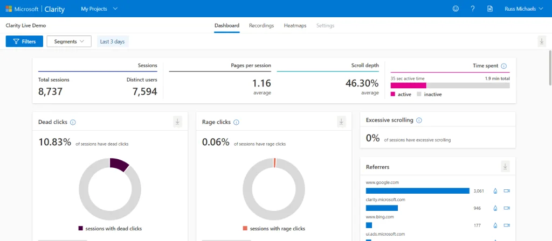
Task: Open recordings for www.google.com referrer
Action: point(507,191)
